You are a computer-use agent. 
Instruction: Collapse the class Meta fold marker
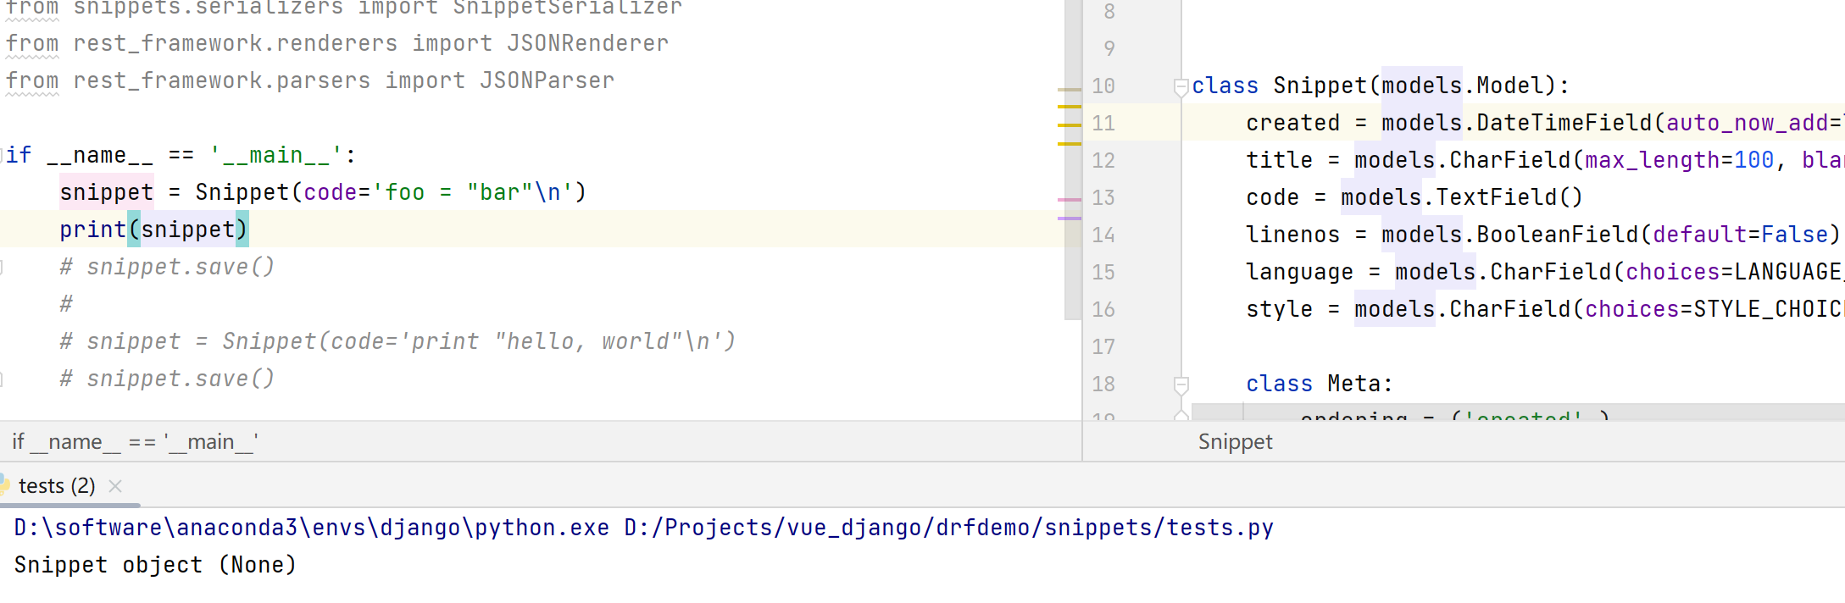[1181, 384]
